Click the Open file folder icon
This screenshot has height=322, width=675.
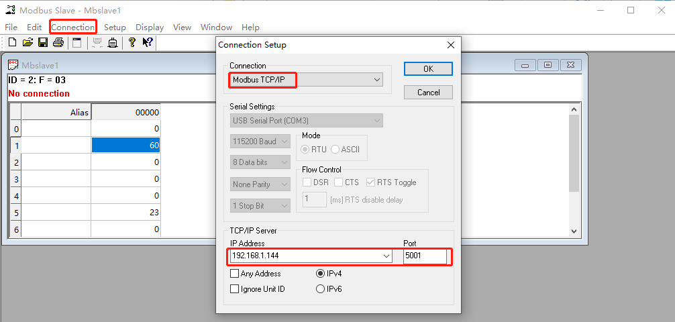(x=28, y=43)
